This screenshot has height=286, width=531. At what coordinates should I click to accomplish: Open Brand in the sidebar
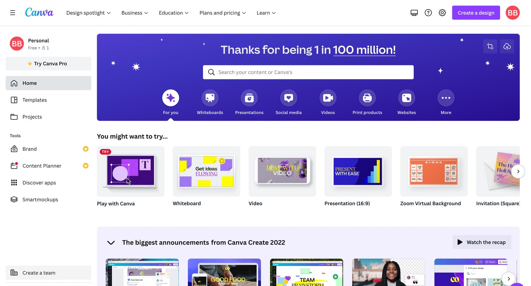coord(48,149)
